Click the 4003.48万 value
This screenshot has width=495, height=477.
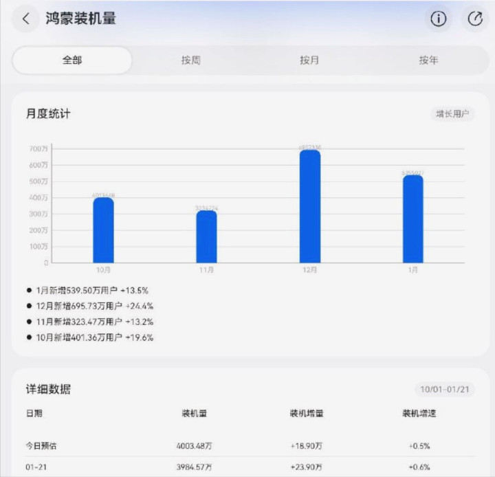[x=194, y=446]
